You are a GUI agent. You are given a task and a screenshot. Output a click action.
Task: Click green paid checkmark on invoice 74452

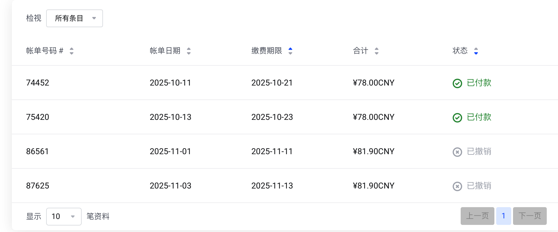(x=457, y=83)
